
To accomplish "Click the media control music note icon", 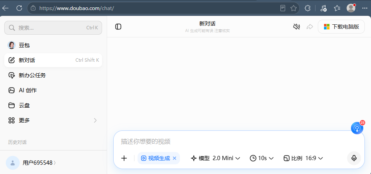I will (324, 8).
